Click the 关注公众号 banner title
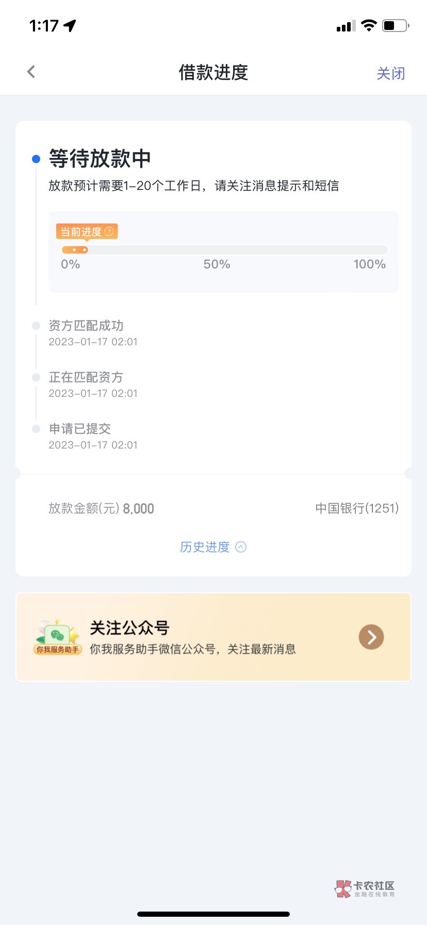Viewport: 427px width, 925px height. tap(129, 628)
